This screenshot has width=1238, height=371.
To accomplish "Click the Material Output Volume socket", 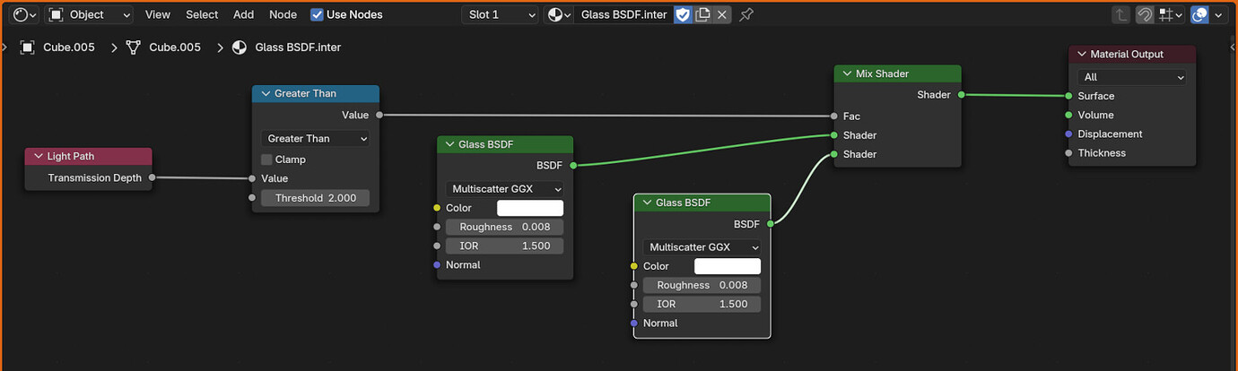I will coord(1068,115).
